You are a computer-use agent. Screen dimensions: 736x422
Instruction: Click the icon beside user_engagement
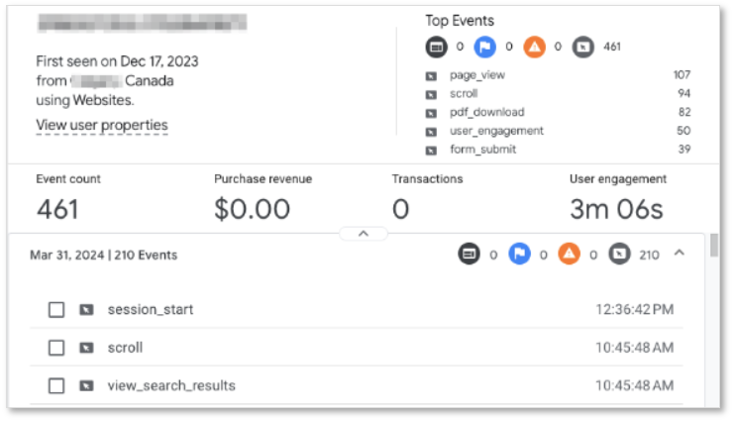431,132
